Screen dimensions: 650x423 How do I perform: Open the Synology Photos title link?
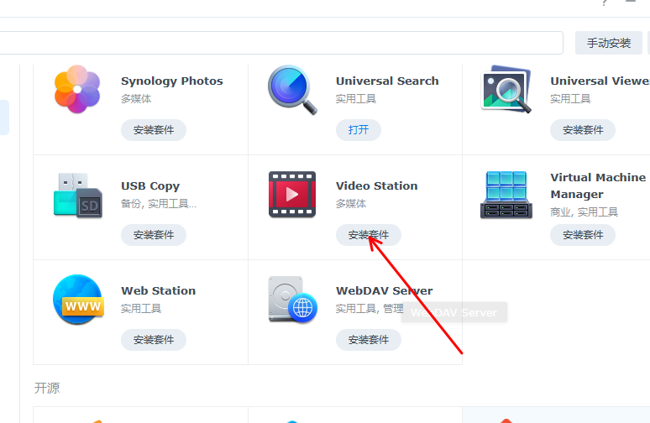point(171,81)
